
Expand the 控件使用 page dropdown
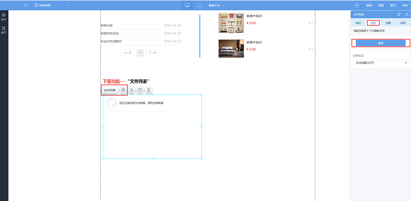click(52, 5)
